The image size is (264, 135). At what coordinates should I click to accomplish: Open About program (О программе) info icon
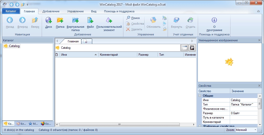(x=214, y=20)
